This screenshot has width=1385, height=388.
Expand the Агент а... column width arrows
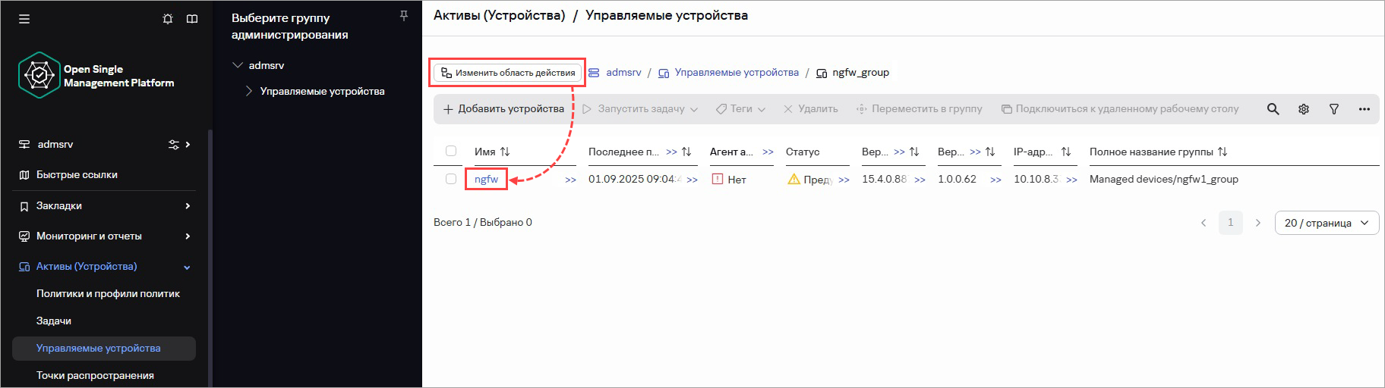(x=768, y=152)
